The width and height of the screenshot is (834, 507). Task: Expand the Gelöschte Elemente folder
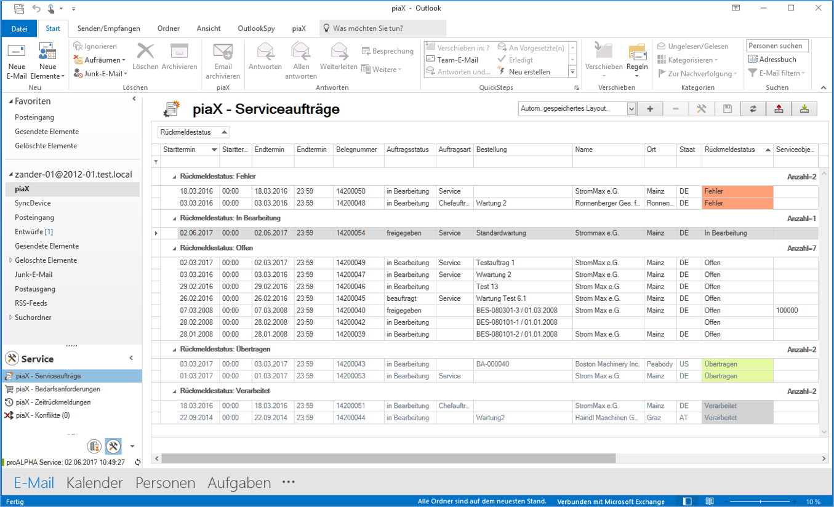pyautogui.click(x=10, y=260)
